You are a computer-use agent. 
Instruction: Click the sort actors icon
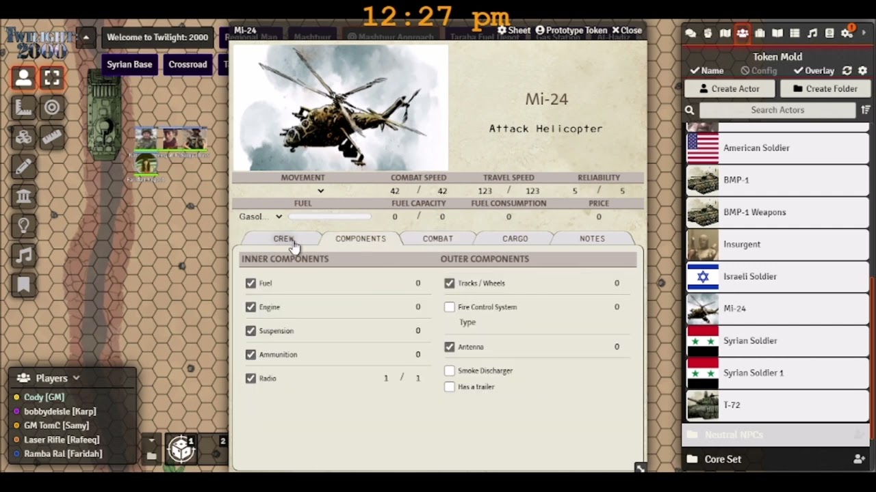click(866, 109)
